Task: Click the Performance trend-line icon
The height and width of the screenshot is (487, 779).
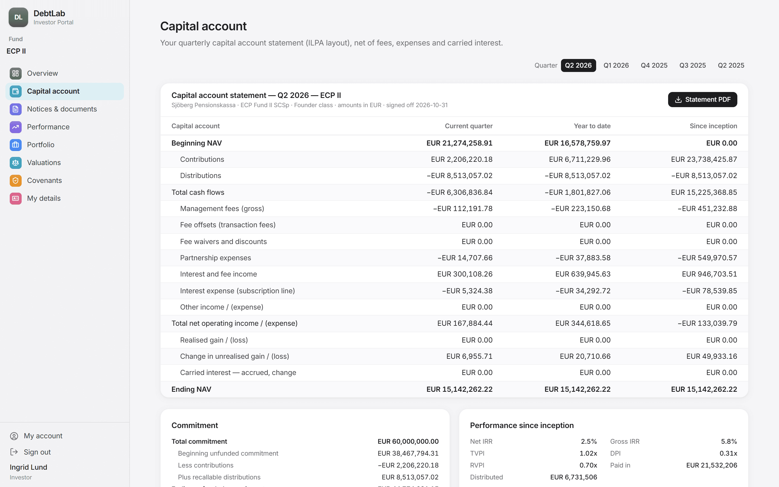Action: (15, 127)
